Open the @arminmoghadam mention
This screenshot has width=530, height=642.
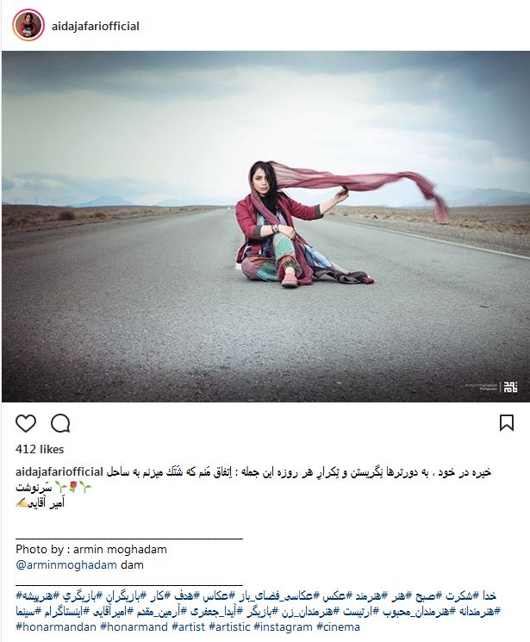click(x=66, y=565)
